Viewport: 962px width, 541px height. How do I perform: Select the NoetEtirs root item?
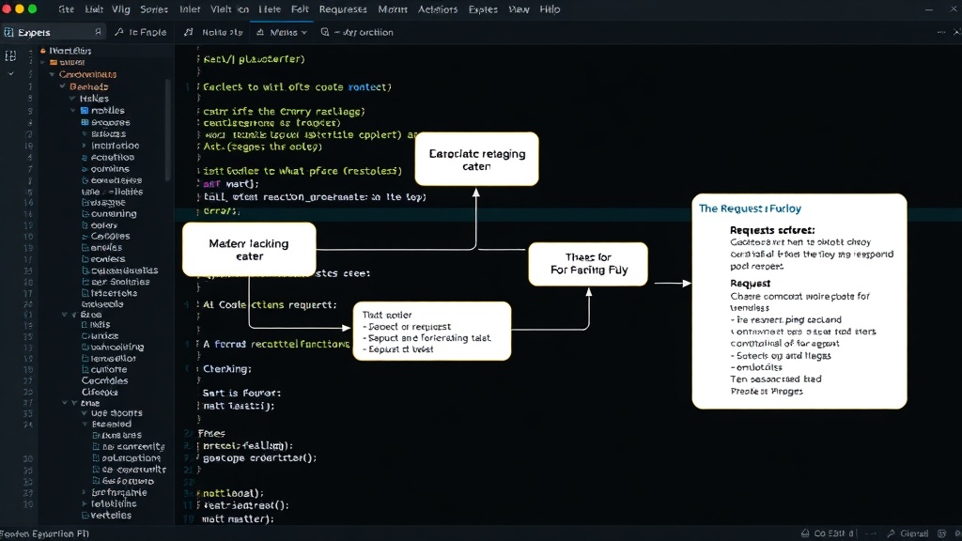pyautogui.click(x=70, y=51)
